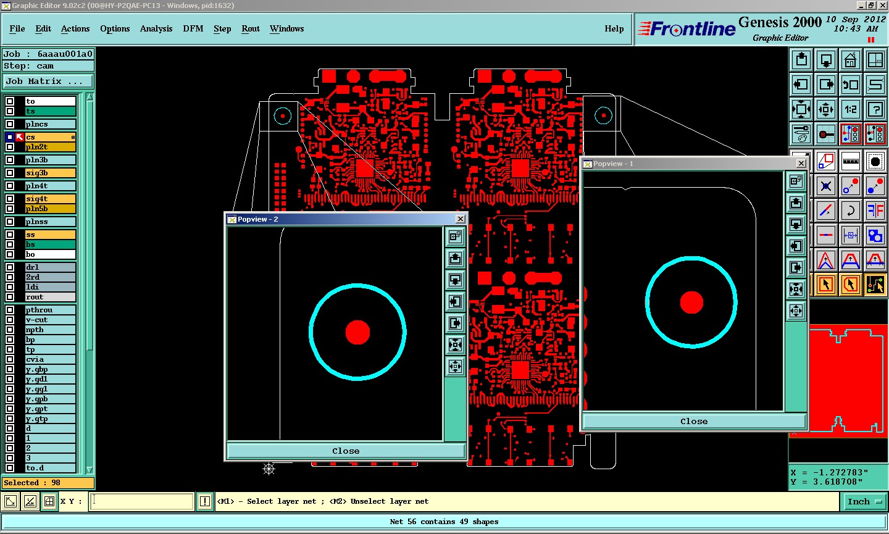Screen dimensions: 889x534
Task: Open the Job Matrix selector
Action: (x=48, y=81)
